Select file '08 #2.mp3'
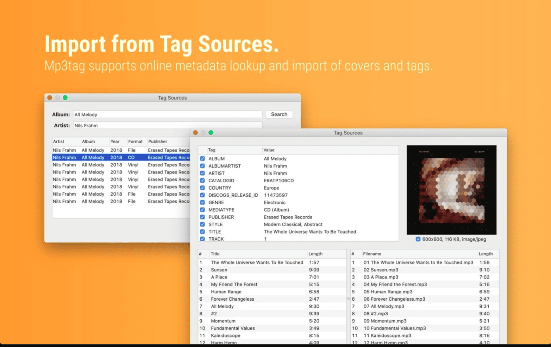This screenshot has width=551, height=347. tap(376, 314)
